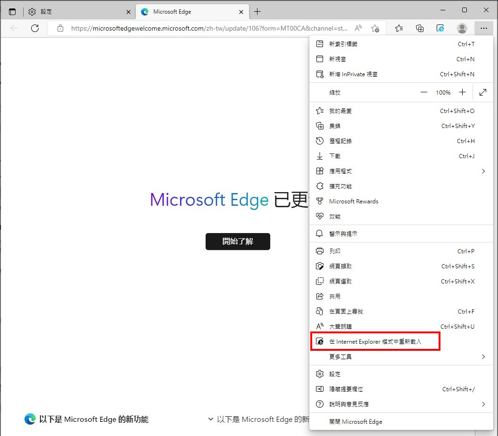Open 警示與提示 menu entry

tap(401, 234)
